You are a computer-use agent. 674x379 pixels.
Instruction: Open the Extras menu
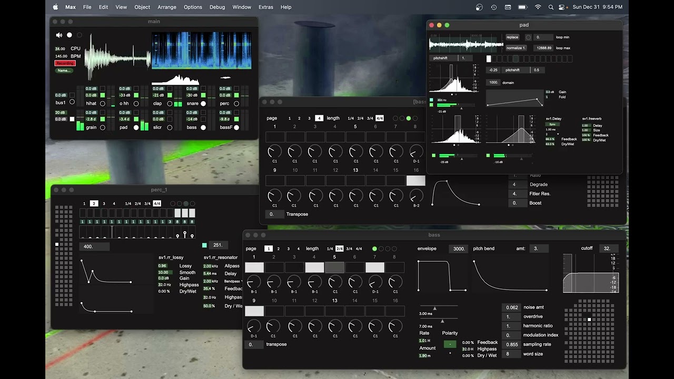click(x=266, y=7)
